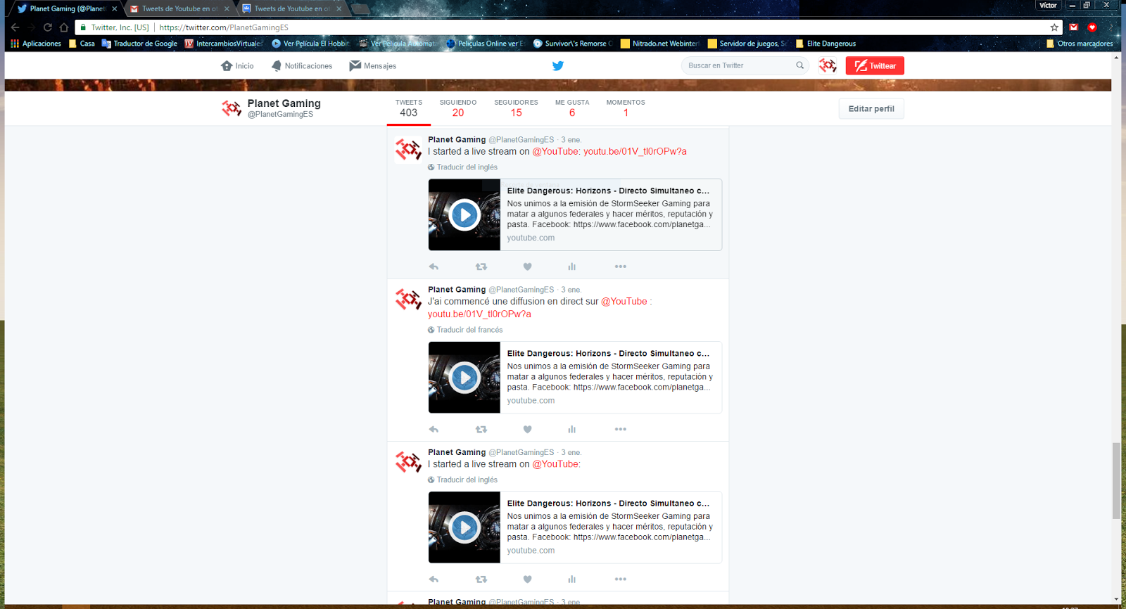
Task: Open Otros marcadores bookmarks folder
Action: 1080,44
